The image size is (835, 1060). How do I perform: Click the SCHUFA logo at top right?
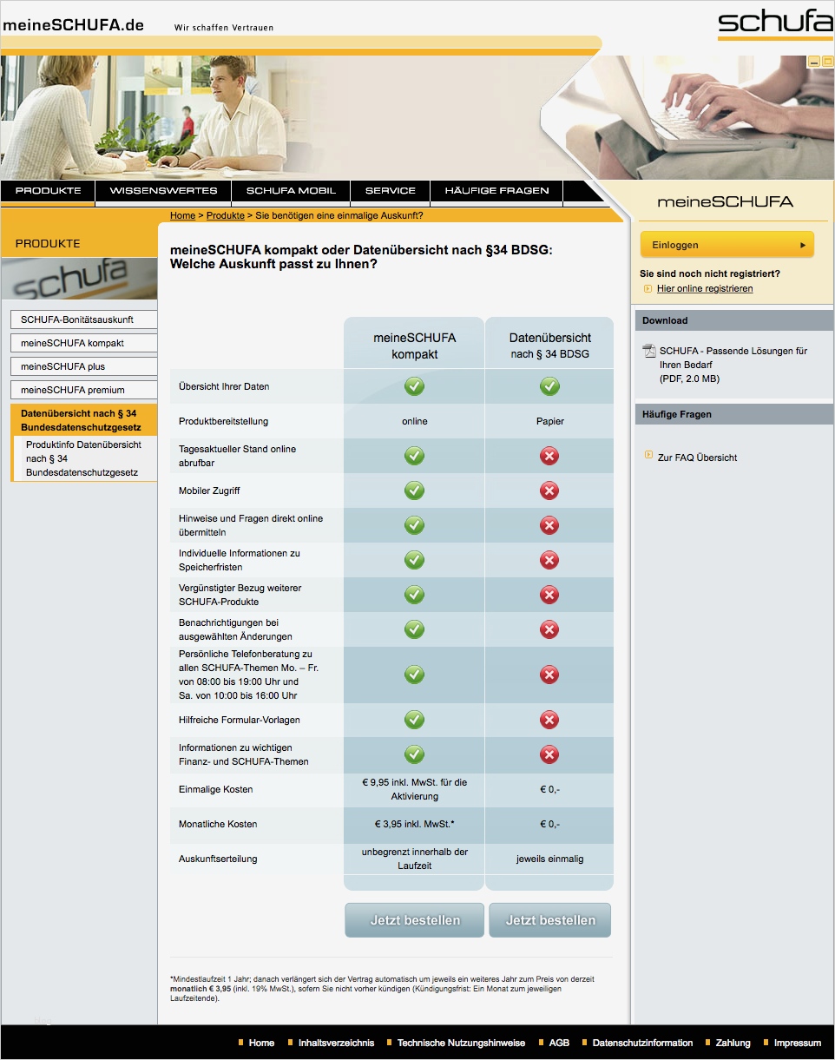tap(774, 24)
